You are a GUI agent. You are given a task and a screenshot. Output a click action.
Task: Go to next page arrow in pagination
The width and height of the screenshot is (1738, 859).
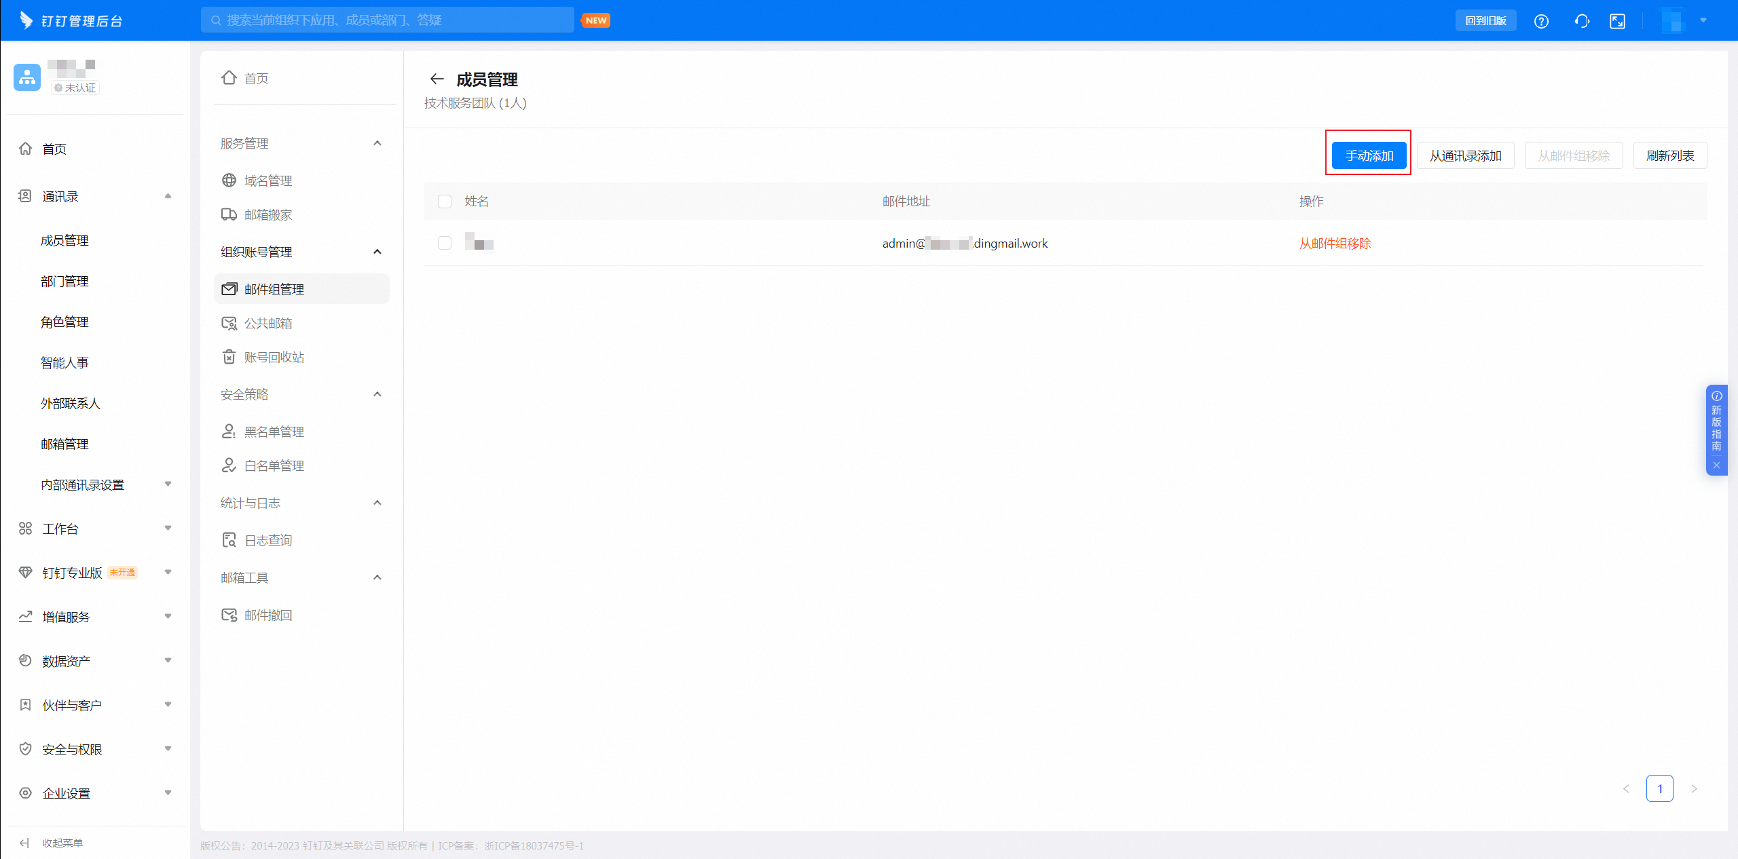[x=1694, y=788]
